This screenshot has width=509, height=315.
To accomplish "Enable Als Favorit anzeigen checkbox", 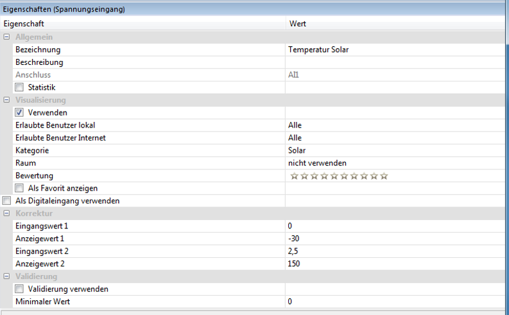I will (x=19, y=188).
